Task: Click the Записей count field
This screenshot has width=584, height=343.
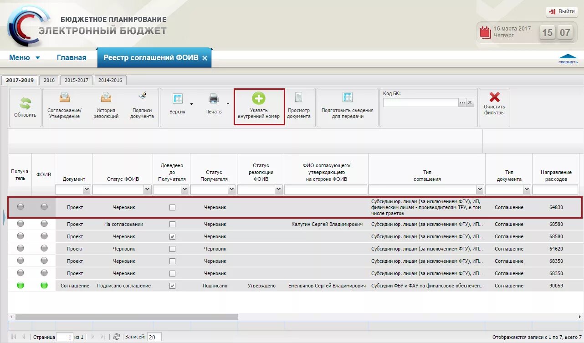Action: click(x=154, y=337)
